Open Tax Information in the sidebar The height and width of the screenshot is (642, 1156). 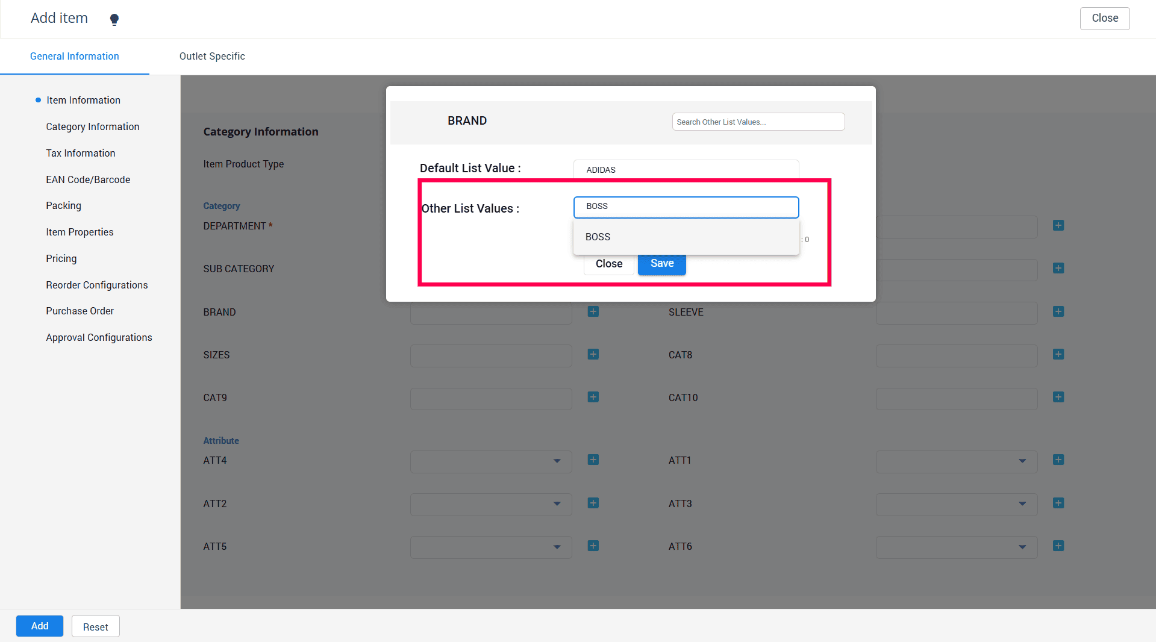click(81, 153)
